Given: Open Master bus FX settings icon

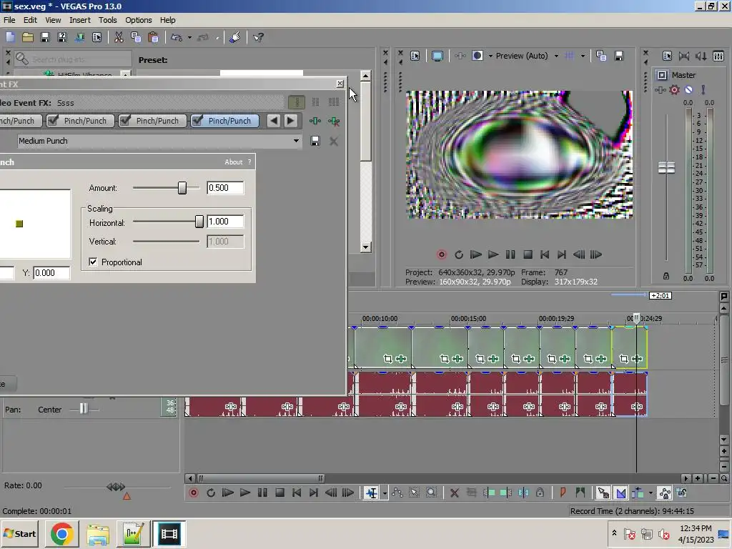Looking at the screenshot, I should pyautogui.click(x=660, y=90).
